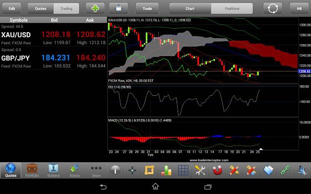Click the Trade button

(147, 8)
